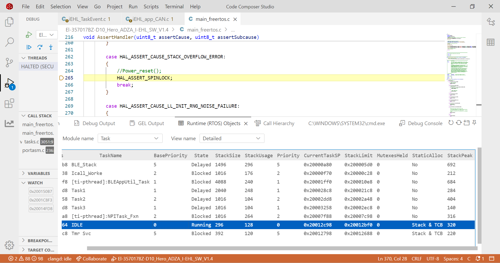
Task: Click the single-arrow refresh icon in the panel toolbar
Action: (451, 123)
